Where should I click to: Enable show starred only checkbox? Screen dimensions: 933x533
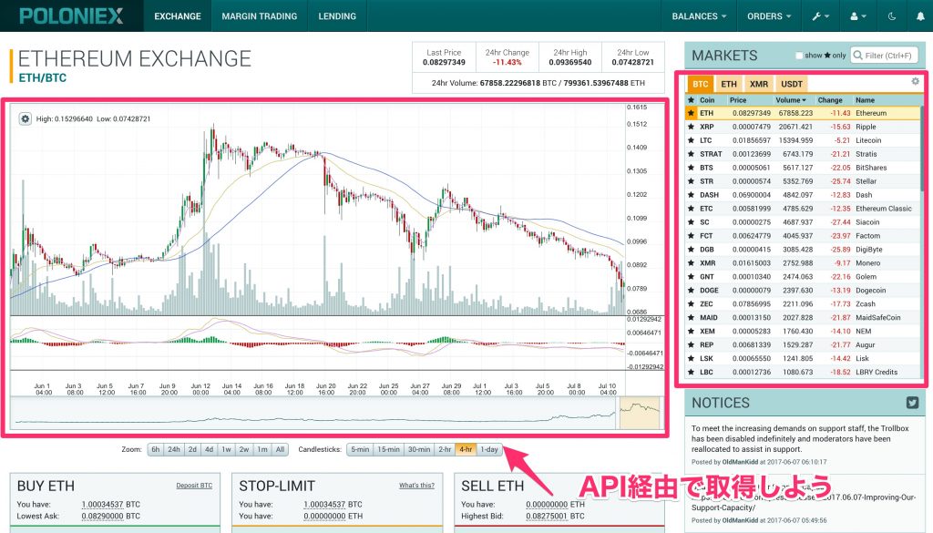(799, 56)
